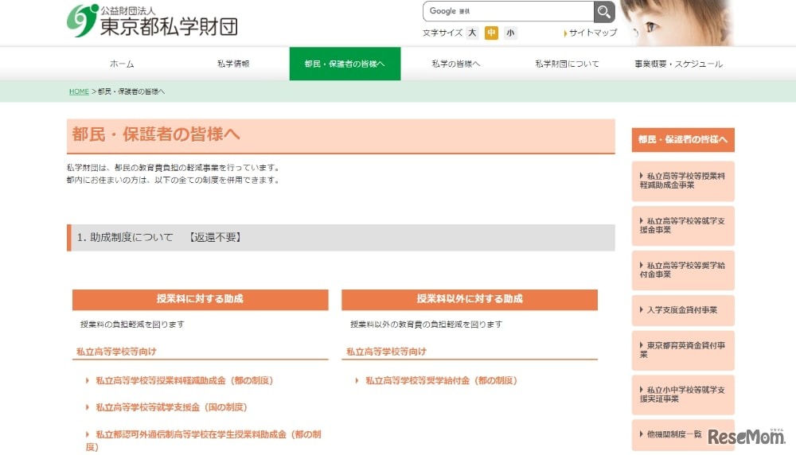Viewport: 796px width, 455px height.
Task: Click sidebar header 都民・保護者の皆様へ
Action: 683,139
